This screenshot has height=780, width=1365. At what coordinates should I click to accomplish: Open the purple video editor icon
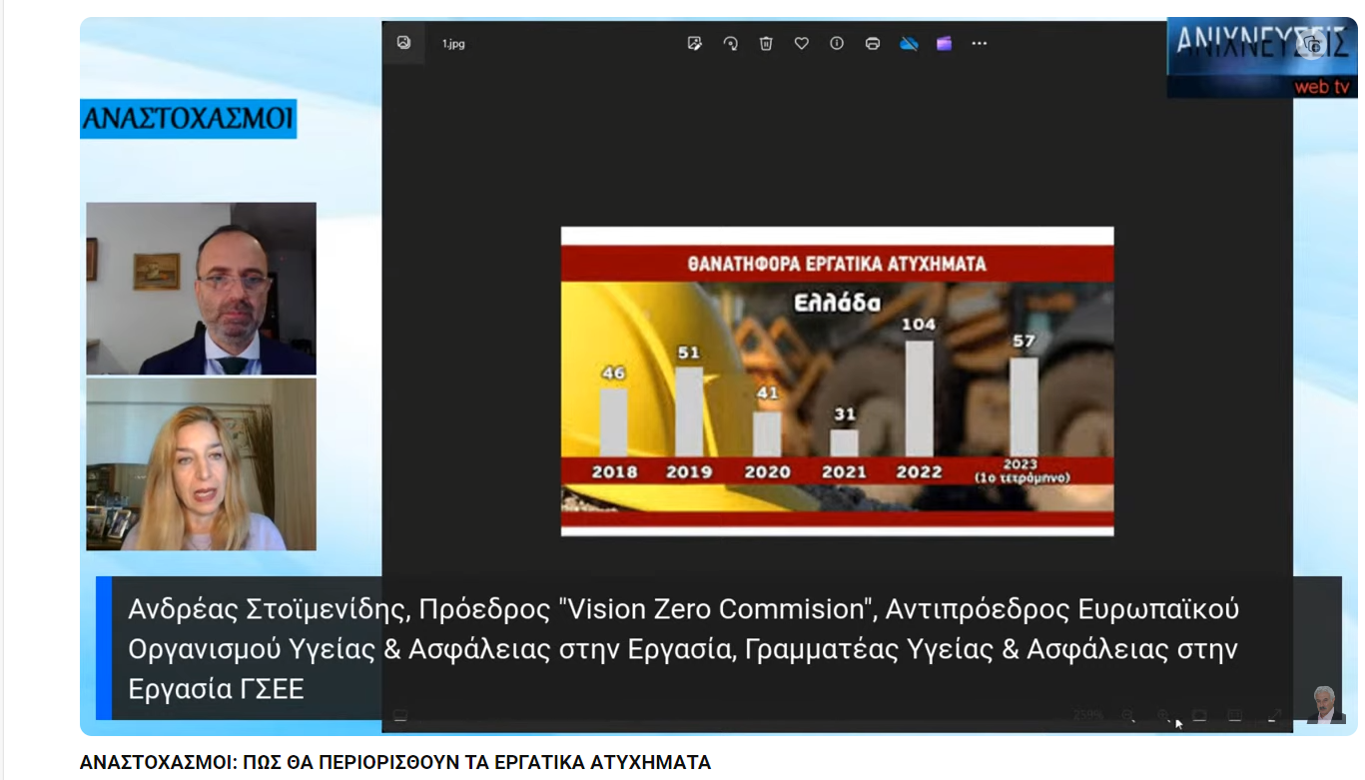tap(944, 43)
